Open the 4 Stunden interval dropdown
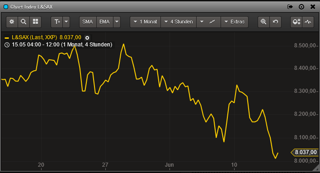This screenshot has width=320, height=173. tap(179, 22)
